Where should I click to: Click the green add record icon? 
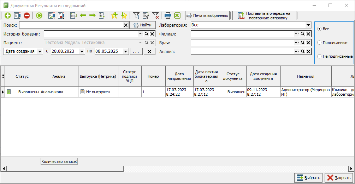[x=8, y=15]
